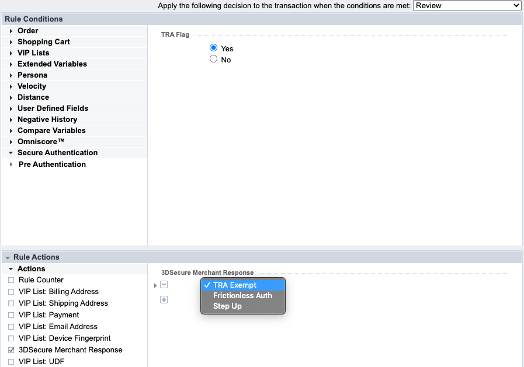Open the Review decision dropdown

pos(467,5)
